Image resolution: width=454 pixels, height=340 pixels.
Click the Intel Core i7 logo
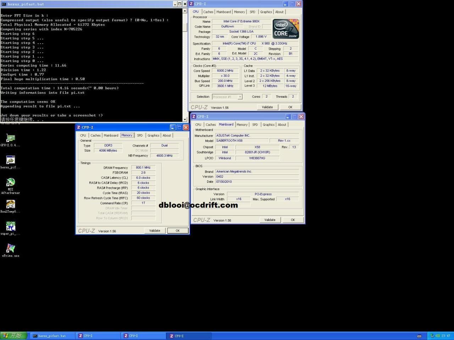[x=286, y=29]
